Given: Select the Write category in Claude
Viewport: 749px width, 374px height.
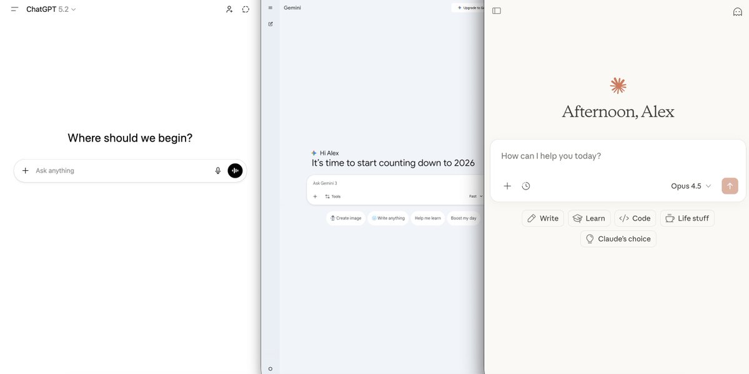Looking at the screenshot, I should click(x=543, y=218).
